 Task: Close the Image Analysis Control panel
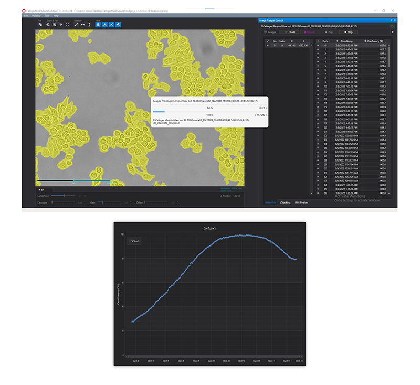click(395, 20)
